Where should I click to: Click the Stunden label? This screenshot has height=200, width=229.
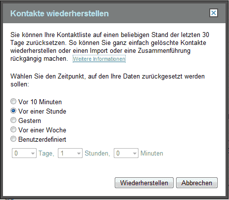point(97,154)
